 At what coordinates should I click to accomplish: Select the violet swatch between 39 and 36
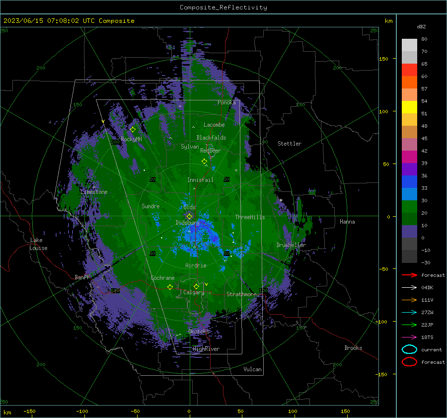click(x=409, y=169)
